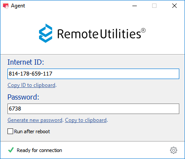This screenshot has width=185, height=159.
Task: Generate a new password
Action: pyautogui.click(x=35, y=120)
